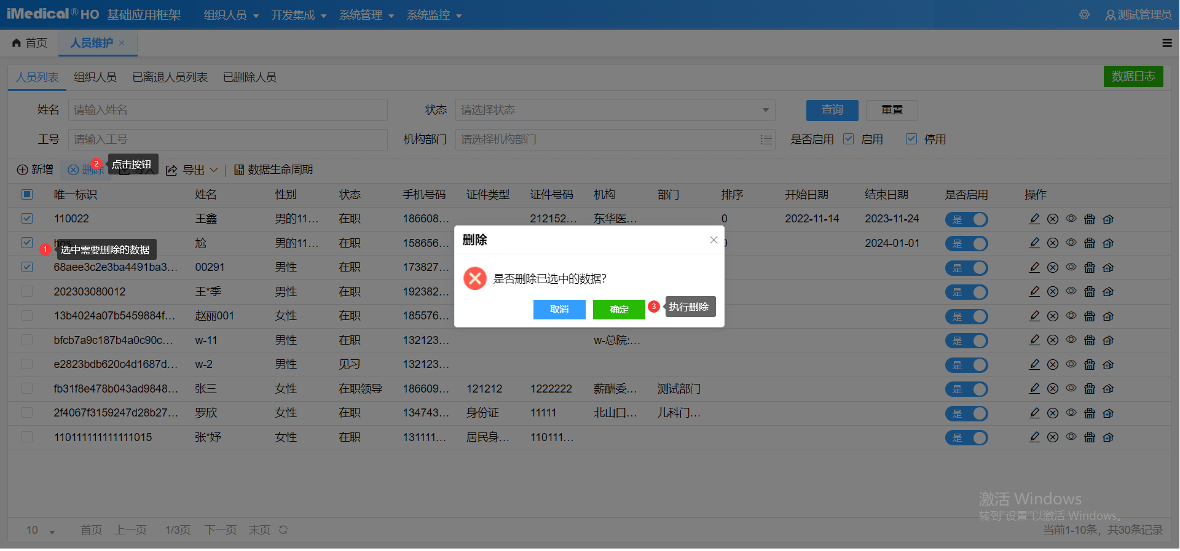Expand the 组织人员 menu in header
The height and width of the screenshot is (551, 1180).
click(231, 15)
